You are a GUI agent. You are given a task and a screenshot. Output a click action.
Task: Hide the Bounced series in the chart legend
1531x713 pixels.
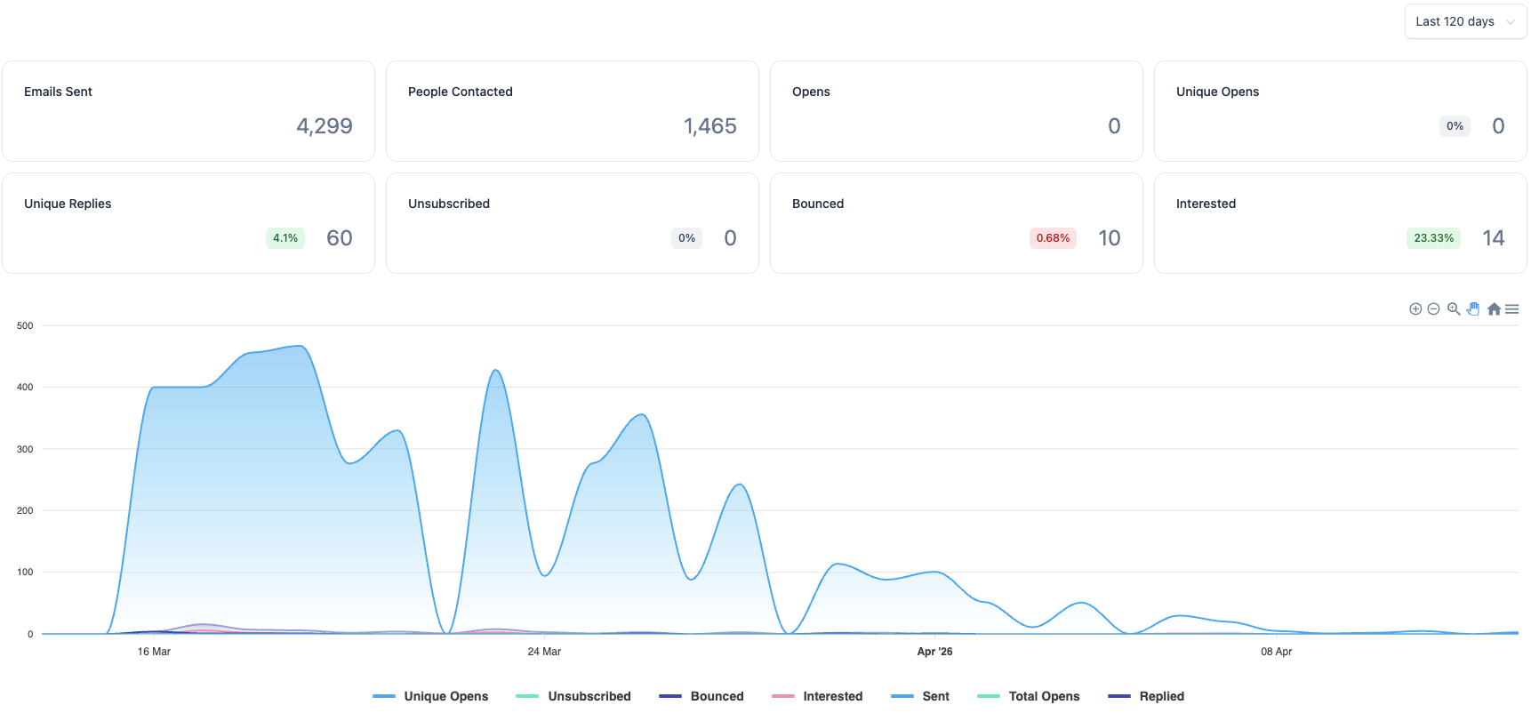(701, 696)
